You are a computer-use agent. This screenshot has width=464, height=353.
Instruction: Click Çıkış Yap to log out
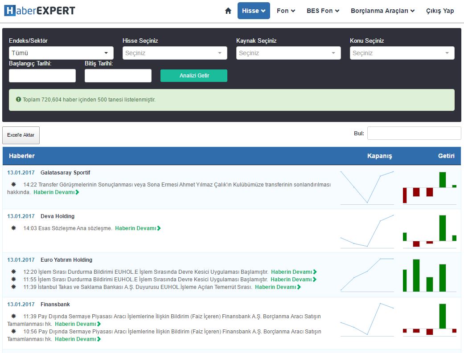[x=440, y=11]
